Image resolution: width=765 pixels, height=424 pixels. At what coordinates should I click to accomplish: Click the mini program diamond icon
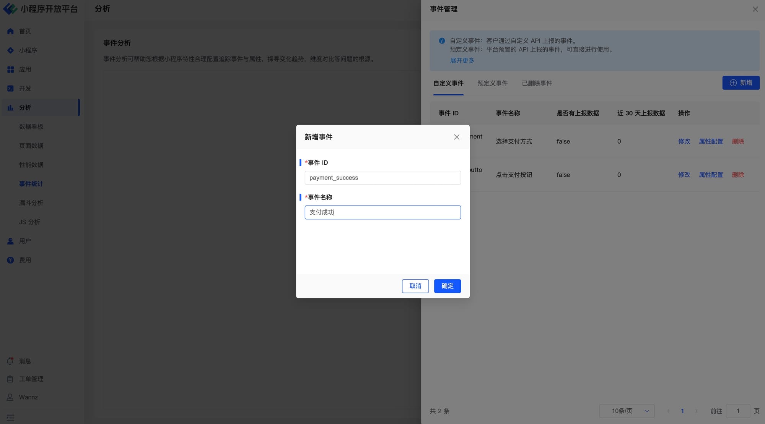[10, 50]
